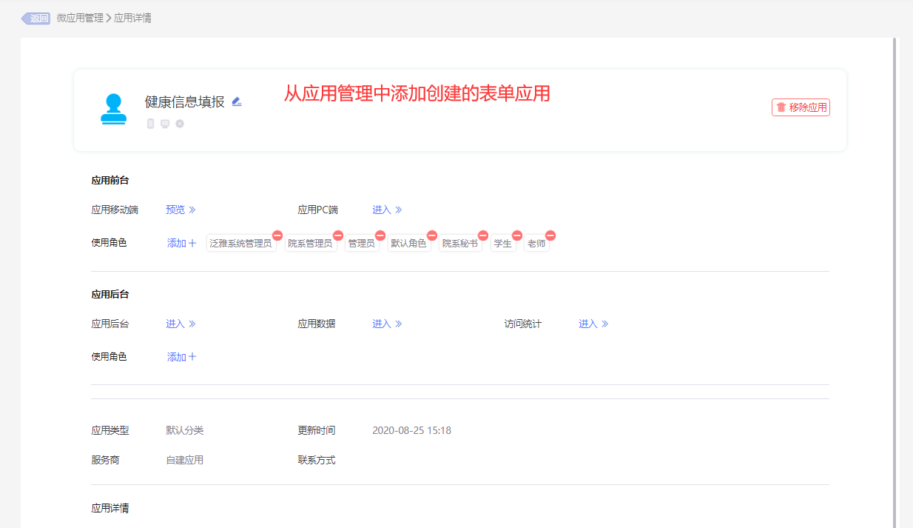Remove 默认角色 role
913x528 pixels.
pyautogui.click(x=432, y=235)
